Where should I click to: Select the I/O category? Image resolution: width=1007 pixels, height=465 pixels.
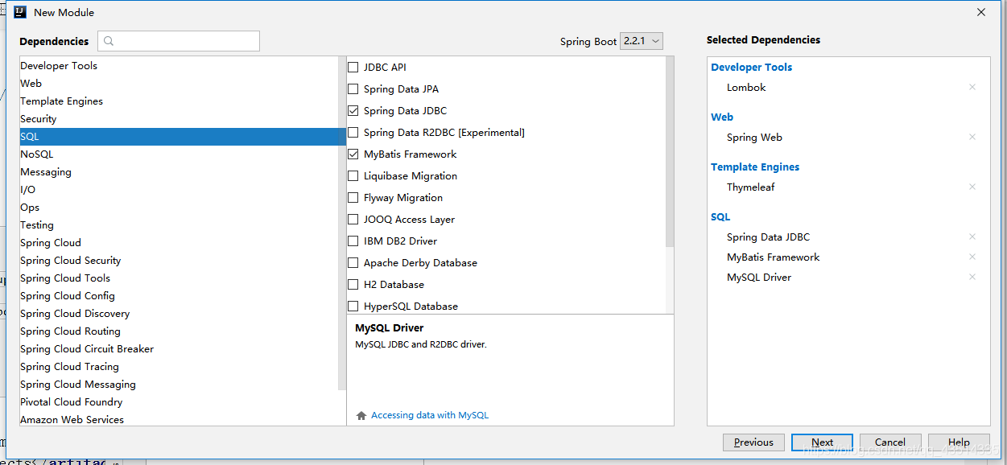point(179,189)
